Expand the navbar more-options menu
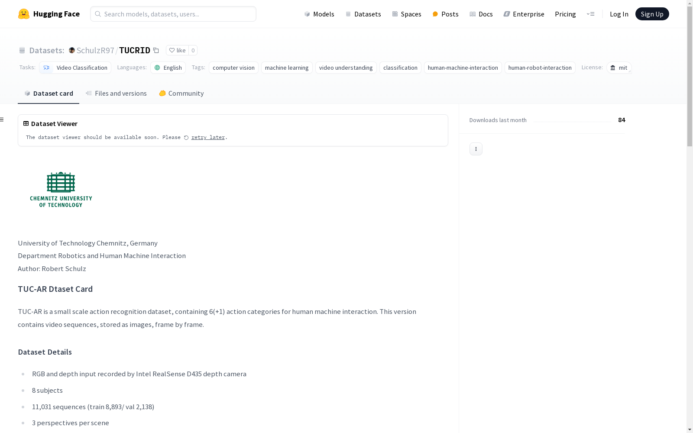 pyautogui.click(x=590, y=14)
